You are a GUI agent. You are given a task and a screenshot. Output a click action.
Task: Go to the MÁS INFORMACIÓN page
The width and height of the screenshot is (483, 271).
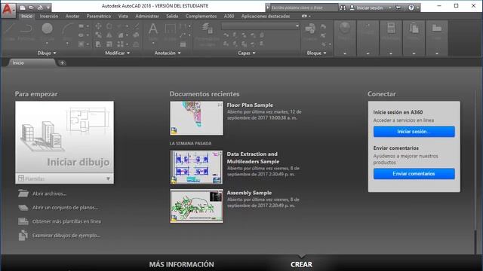point(181,264)
